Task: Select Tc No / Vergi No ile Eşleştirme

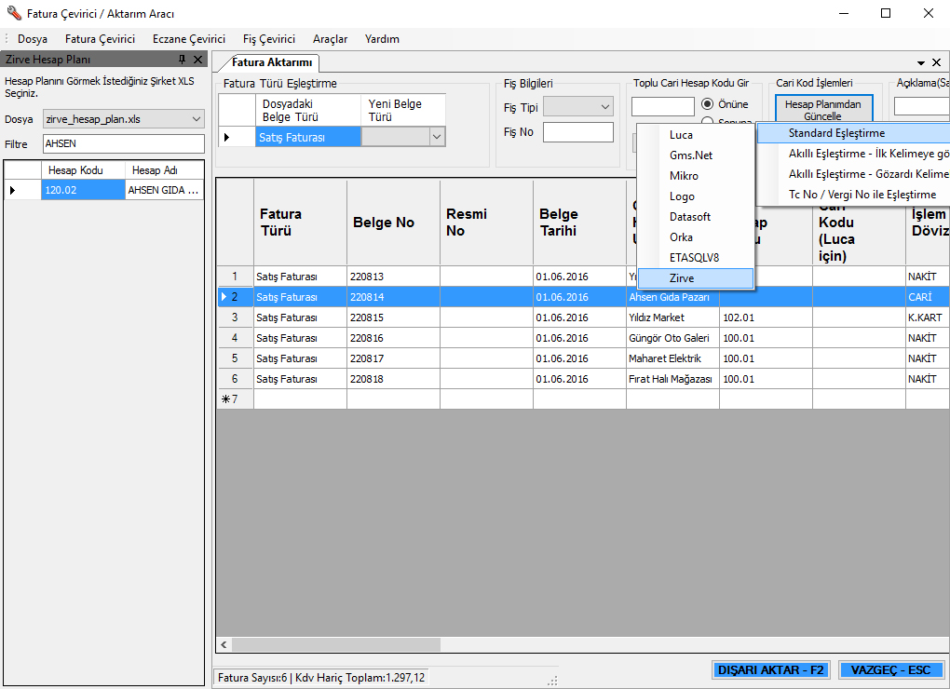Action: pos(854,195)
